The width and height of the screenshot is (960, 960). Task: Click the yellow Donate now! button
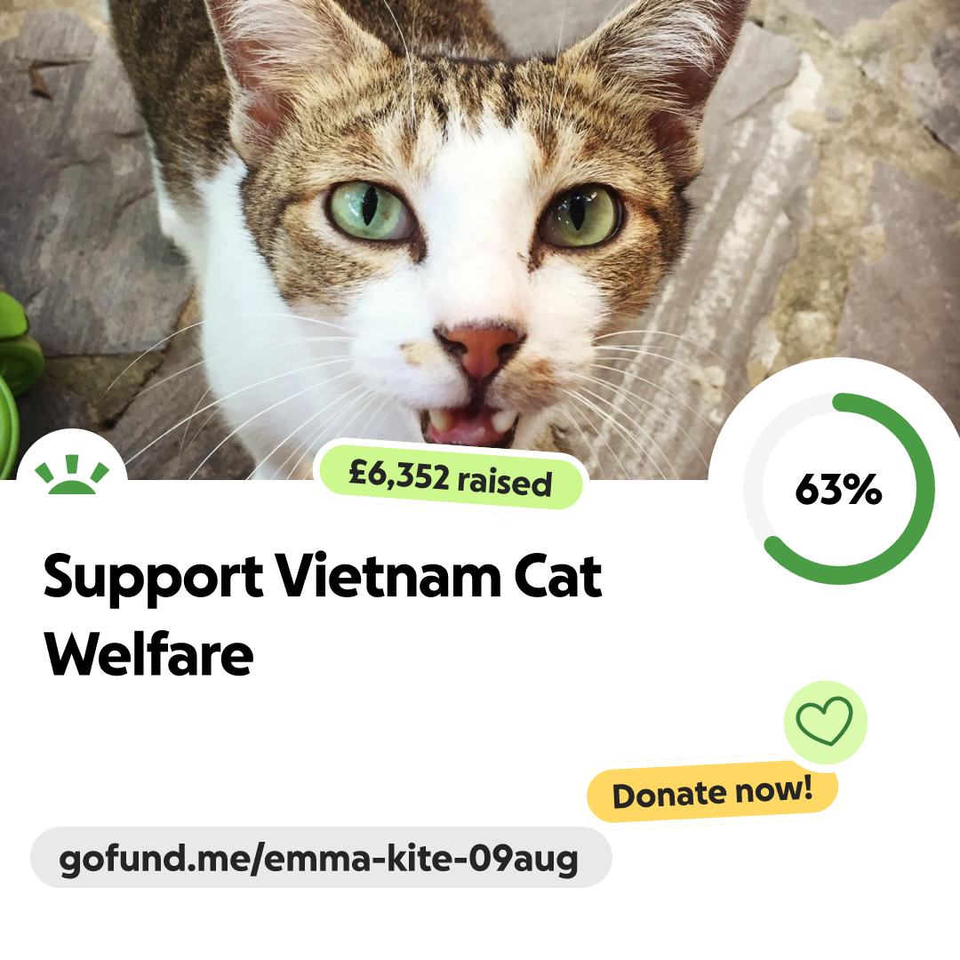pos(712,792)
